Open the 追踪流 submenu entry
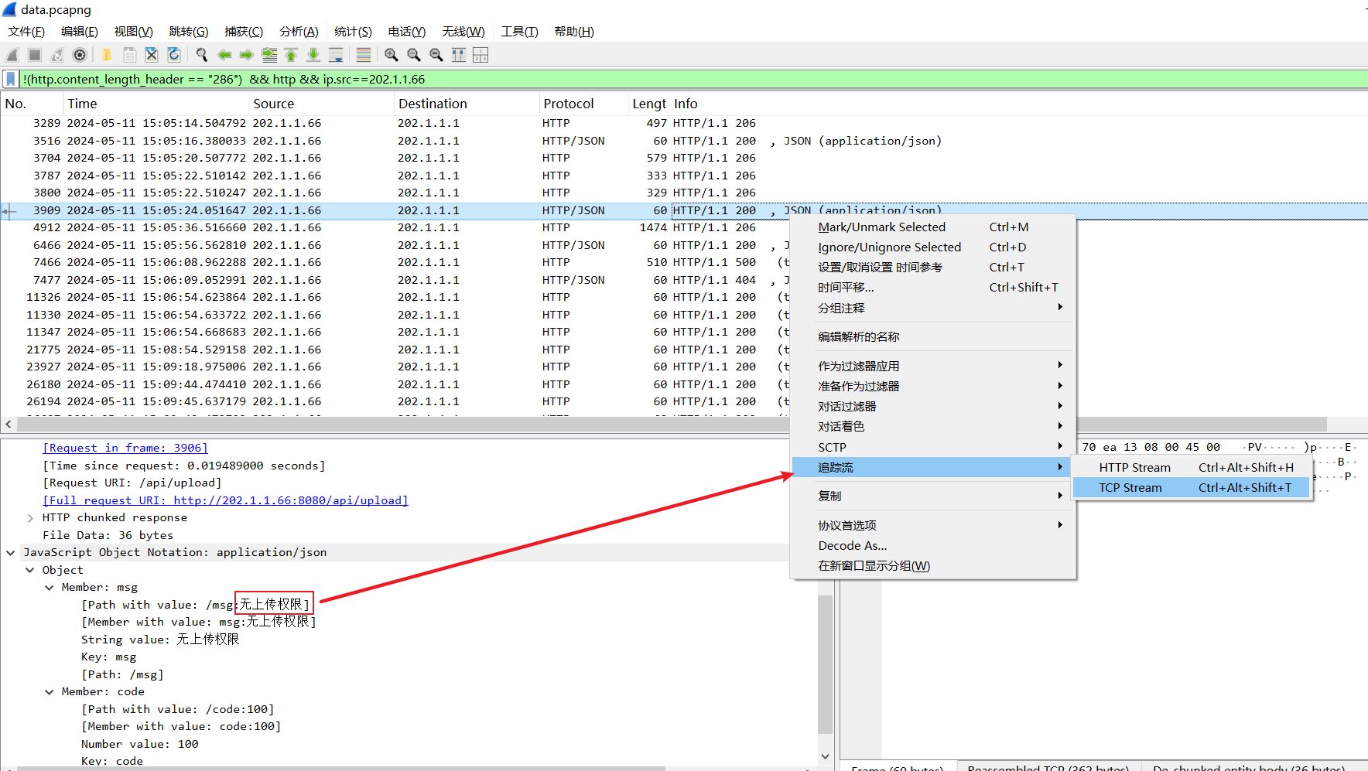This screenshot has height=771, width=1368. click(x=932, y=467)
